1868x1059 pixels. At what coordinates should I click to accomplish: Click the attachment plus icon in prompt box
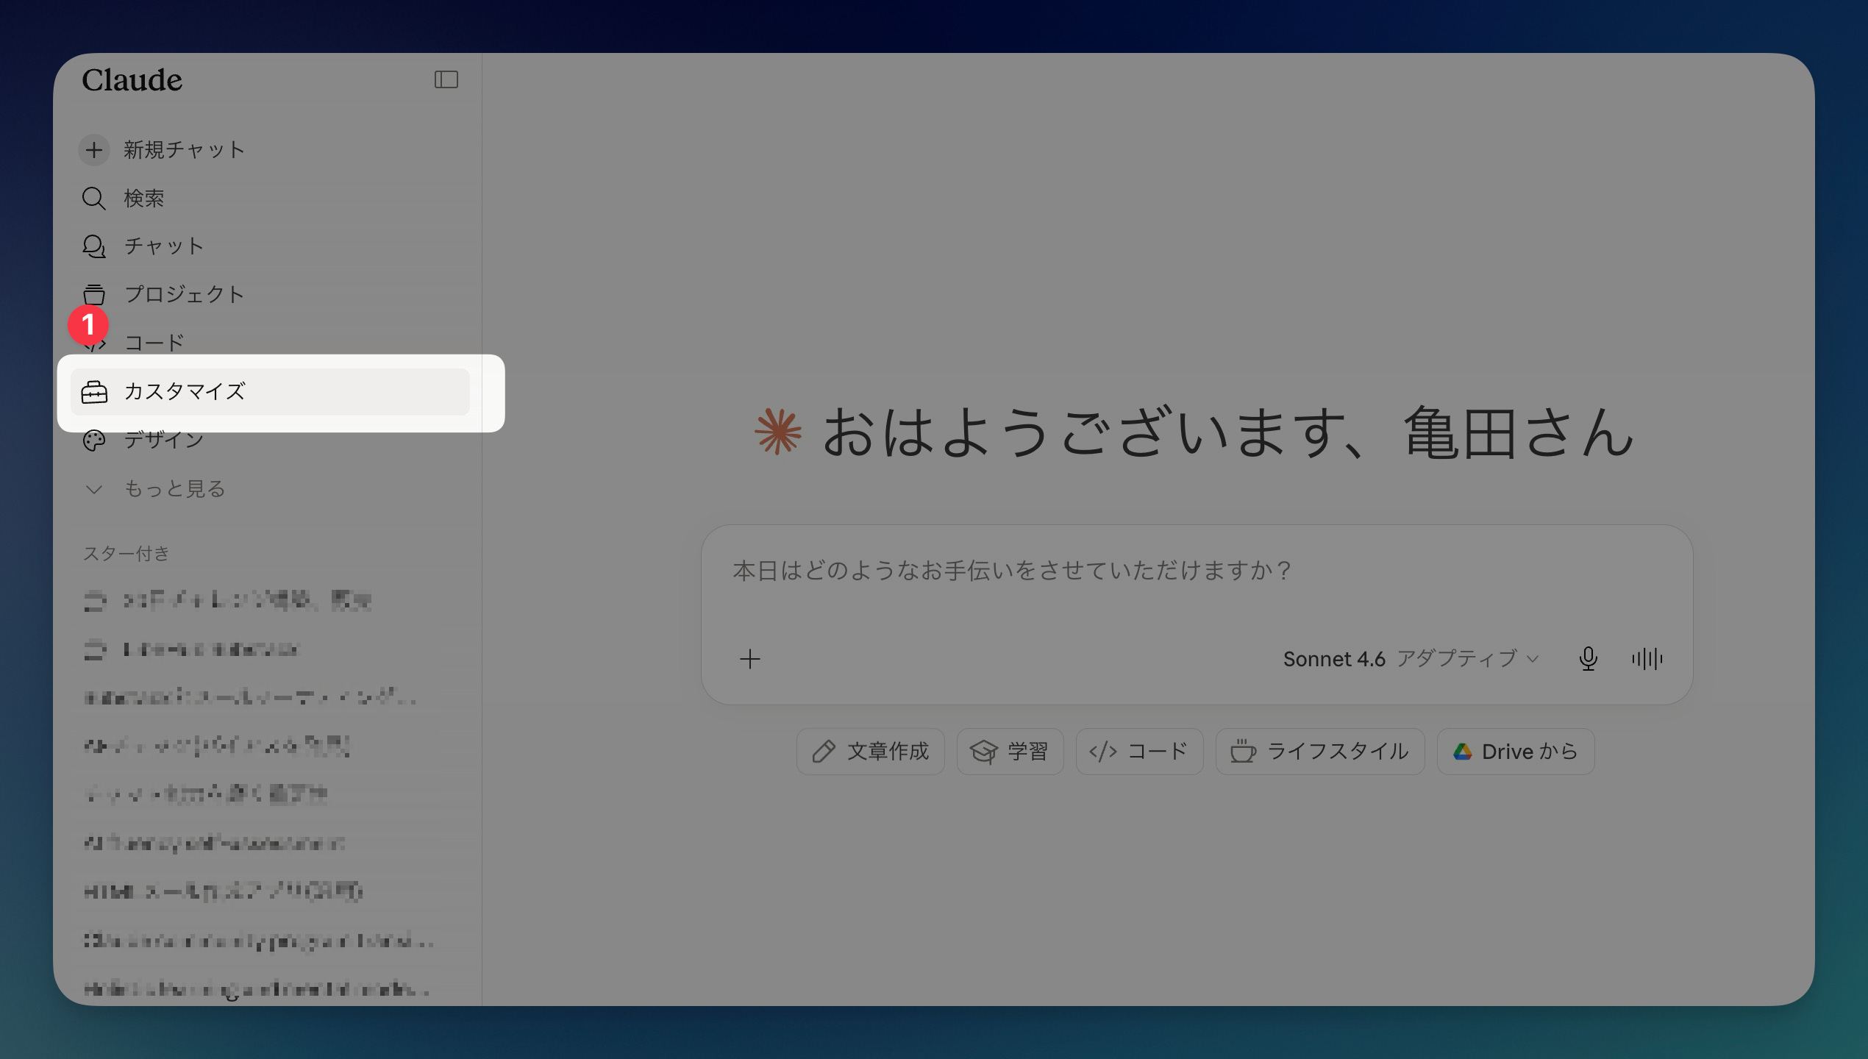coord(749,659)
